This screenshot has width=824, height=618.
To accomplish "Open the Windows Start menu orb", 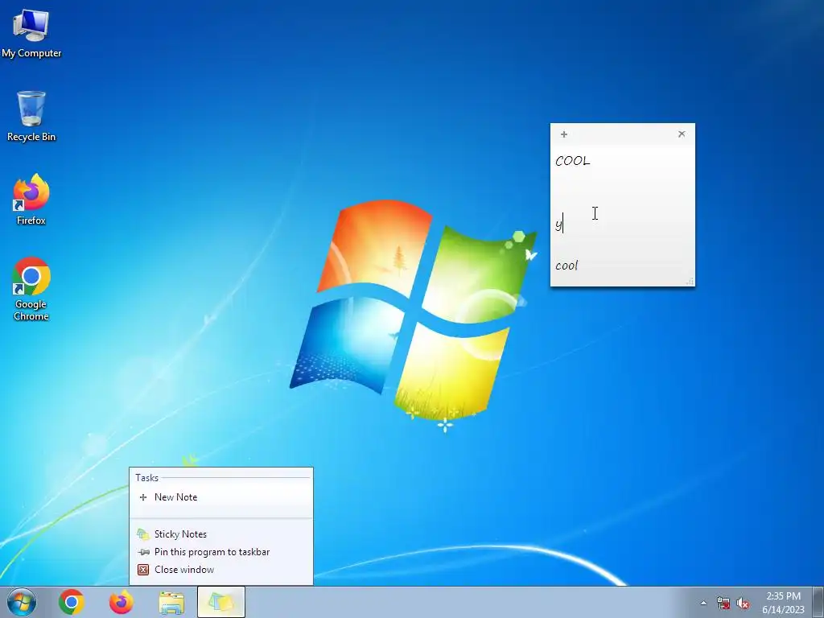I will click(22, 602).
